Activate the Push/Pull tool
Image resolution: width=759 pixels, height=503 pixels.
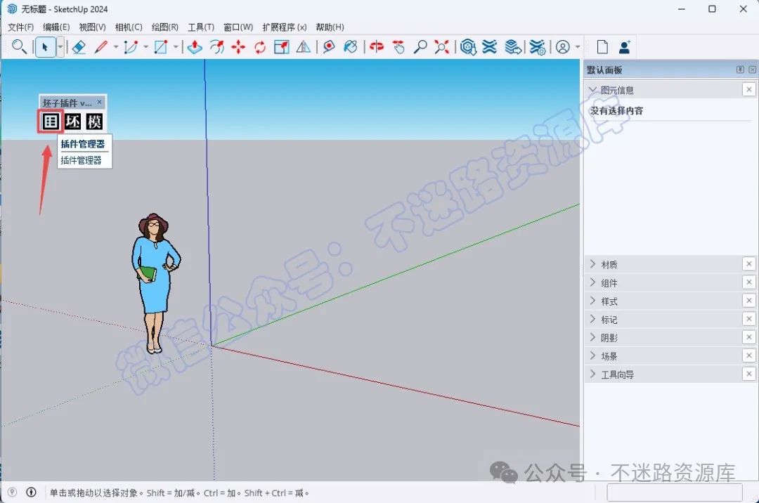(195, 47)
